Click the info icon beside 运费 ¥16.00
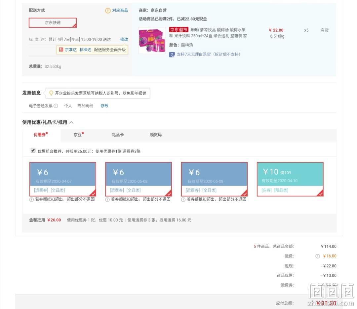Viewport: 357px width, 309px height. [x=318, y=256]
